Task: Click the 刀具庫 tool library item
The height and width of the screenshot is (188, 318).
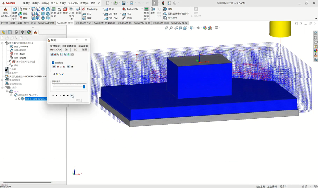Action: (x=12, y=69)
